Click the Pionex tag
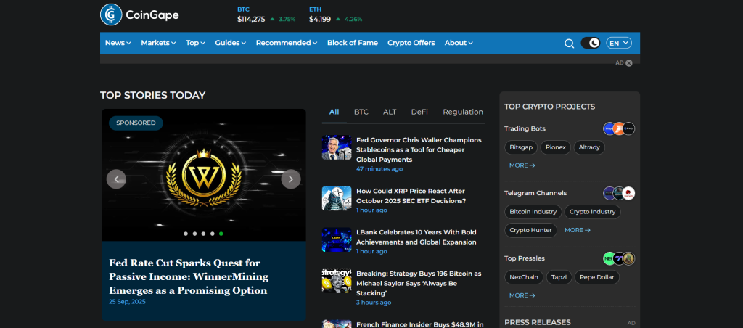This screenshot has height=328, width=743. pyautogui.click(x=555, y=147)
